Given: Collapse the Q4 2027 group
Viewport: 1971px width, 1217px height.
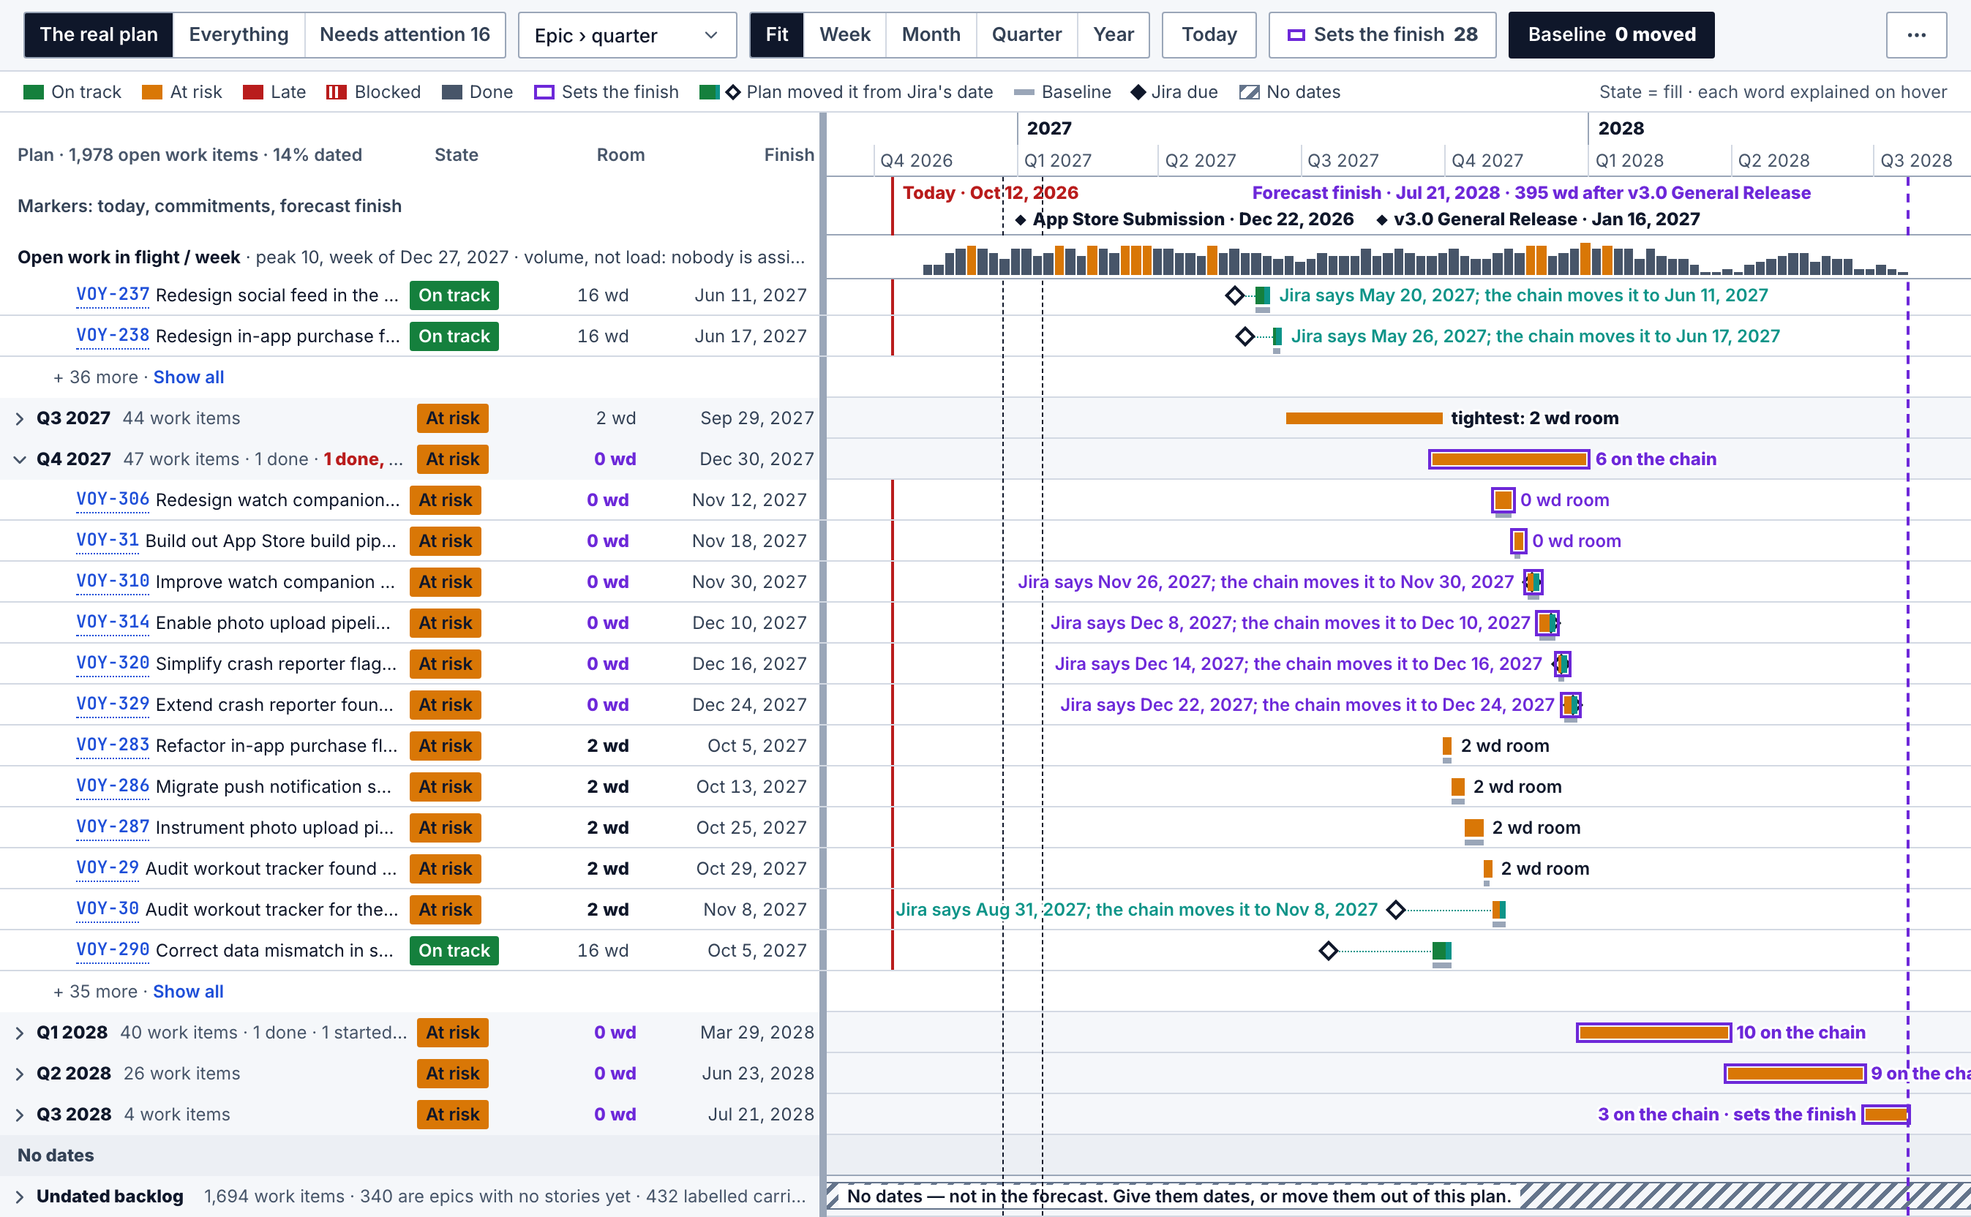Looking at the screenshot, I should [x=19, y=459].
